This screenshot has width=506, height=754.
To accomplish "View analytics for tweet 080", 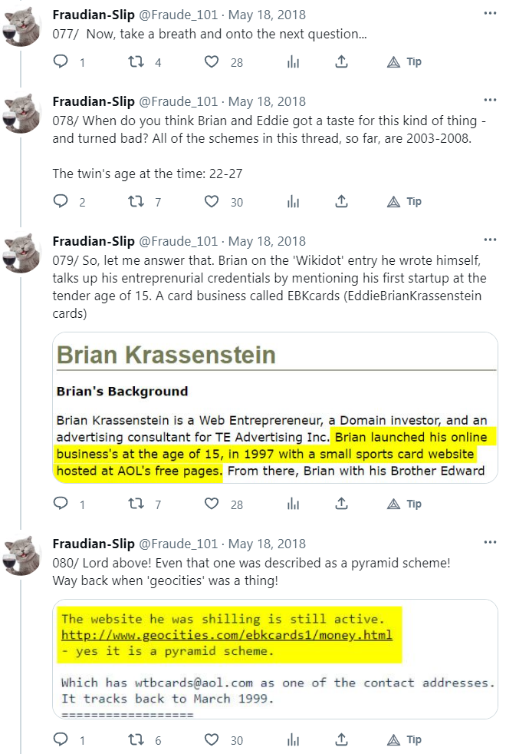I will 292,740.
